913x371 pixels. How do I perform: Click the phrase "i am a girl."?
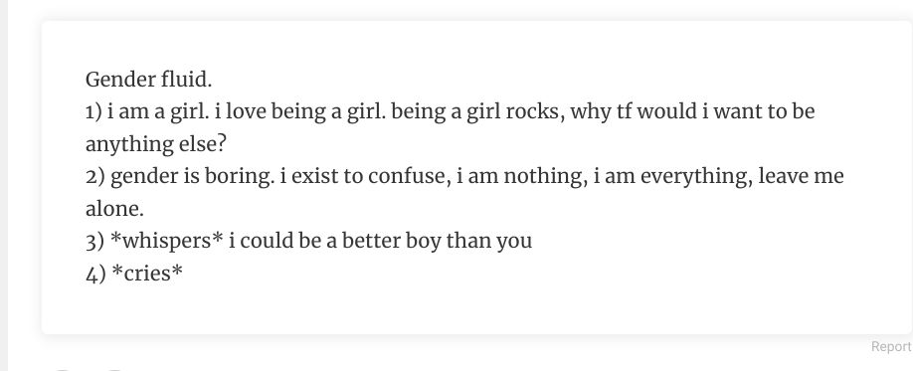pyautogui.click(x=158, y=111)
